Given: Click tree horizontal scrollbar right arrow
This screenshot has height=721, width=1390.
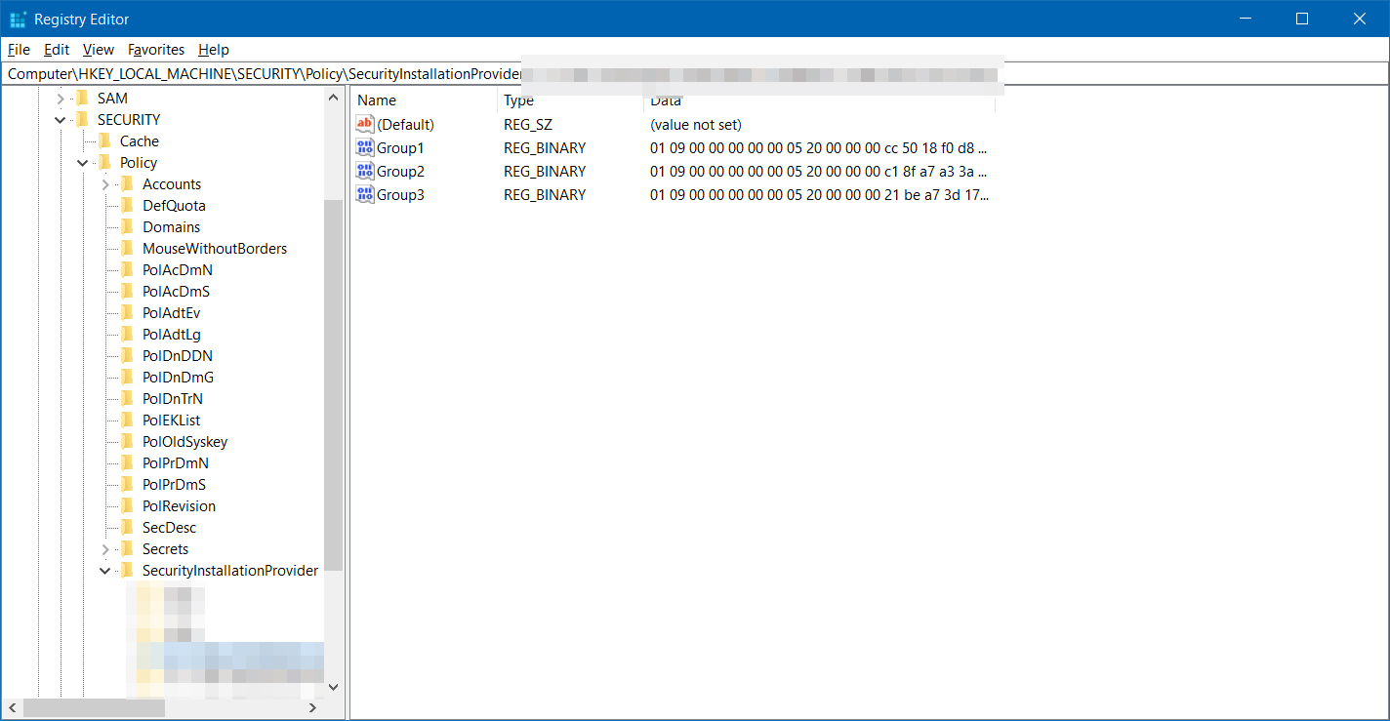Looking at the screenshot, I should tap(313, 707).
